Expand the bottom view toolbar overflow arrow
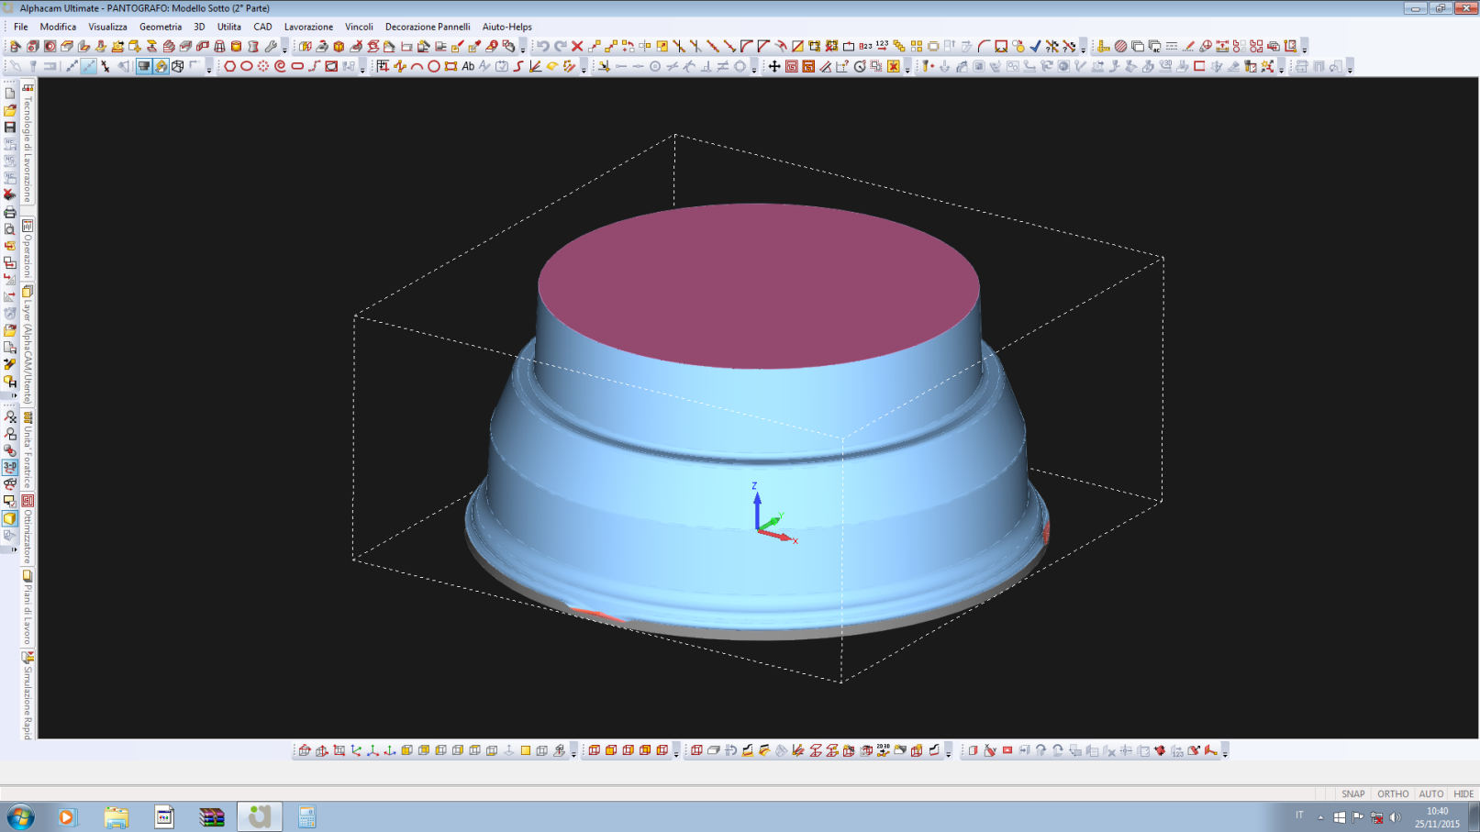This screenshot has width=1480, height=832. click(x=573, y=752)
